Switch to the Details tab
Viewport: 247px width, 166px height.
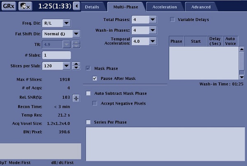[93, 7]
